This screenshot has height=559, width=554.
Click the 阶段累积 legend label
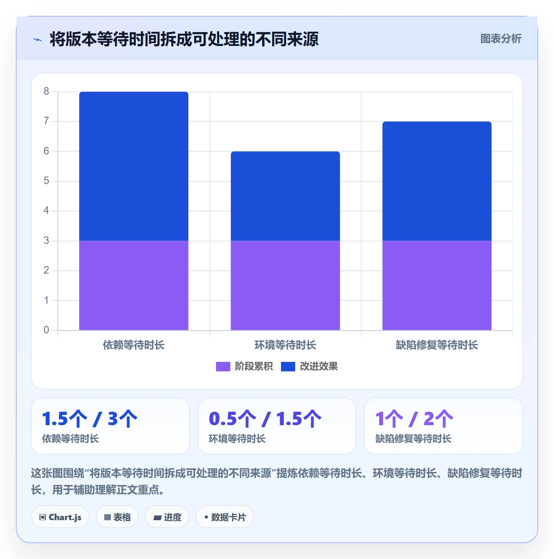click(254, 367)
